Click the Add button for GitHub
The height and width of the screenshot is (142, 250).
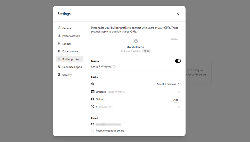tap(176, 100)
